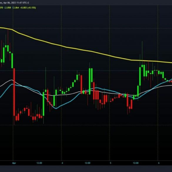Select the L2.058 low value readout
This screenshot has height=172, width=172.
[x=8, y=8]
